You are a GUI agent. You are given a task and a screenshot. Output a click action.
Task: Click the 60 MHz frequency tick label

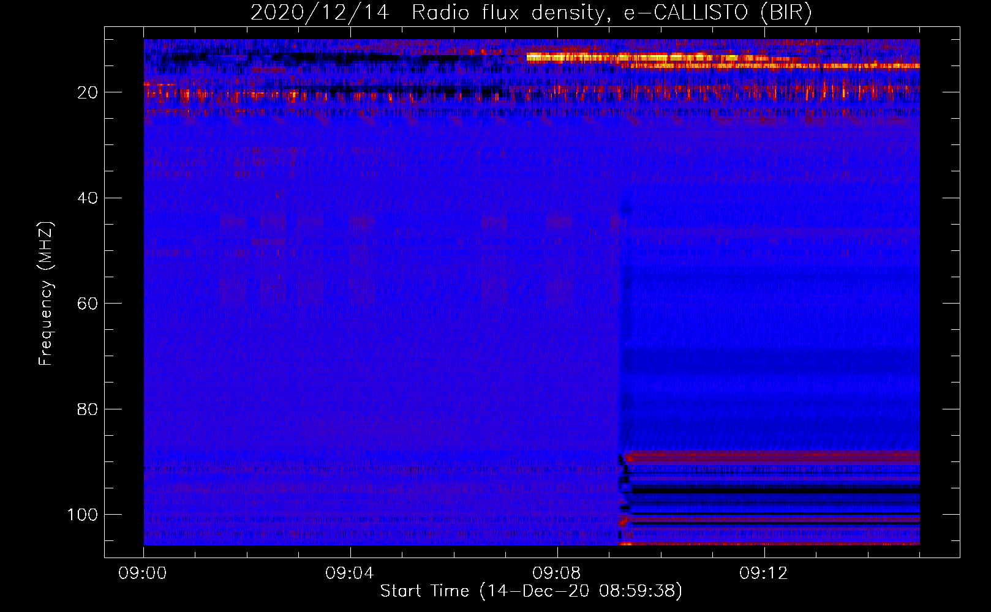click(x=88, y=304)
